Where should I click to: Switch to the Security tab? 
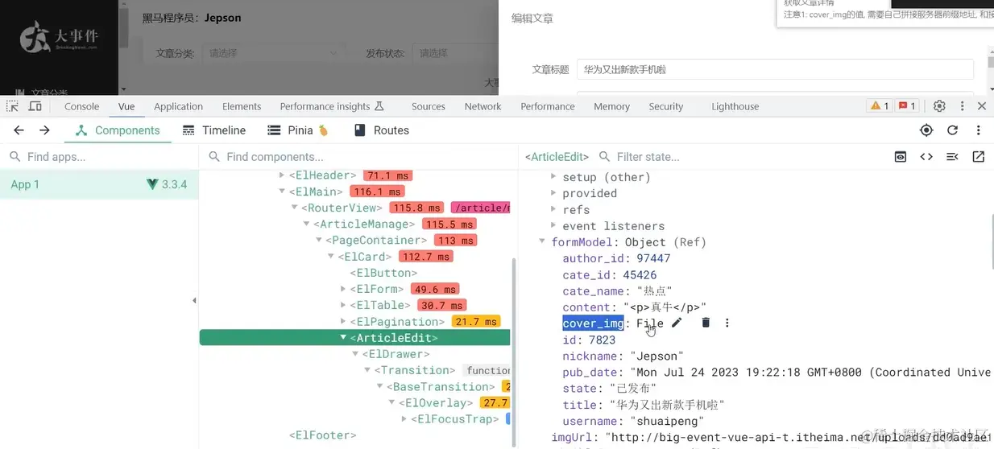(666, 106)
